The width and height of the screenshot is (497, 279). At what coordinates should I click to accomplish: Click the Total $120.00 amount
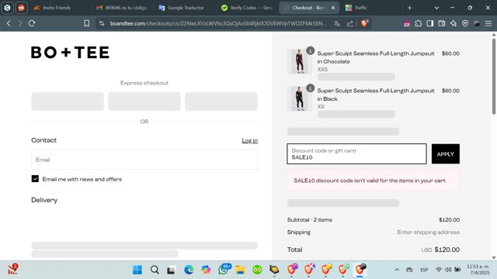pos(447,250)
